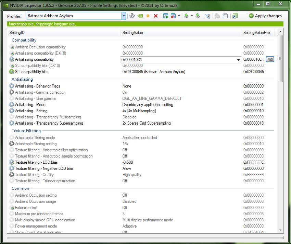Click gear icon beside Texture filtering - LOD bias
Screen dimensions: 291x244
point(12,162)
